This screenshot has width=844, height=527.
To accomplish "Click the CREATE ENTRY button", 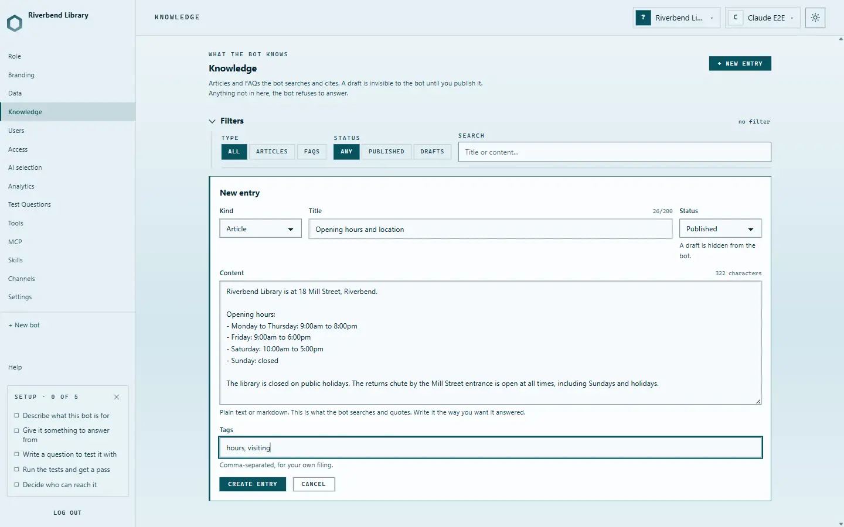I will click(x=253, y=484).
